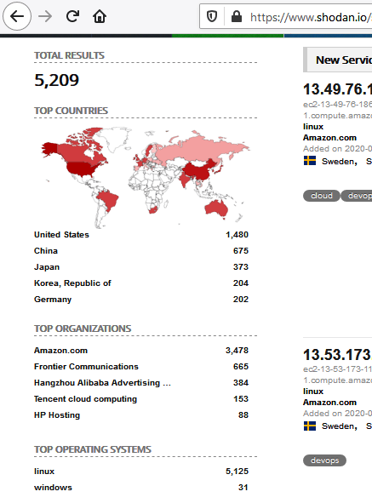Filter by Frontier Communications organization
The height and width of the screenshot is (503, 372).
click(86, 367)
